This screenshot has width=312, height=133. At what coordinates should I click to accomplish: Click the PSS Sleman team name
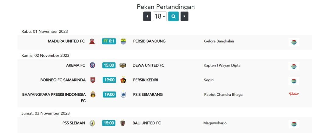[74, 123]
